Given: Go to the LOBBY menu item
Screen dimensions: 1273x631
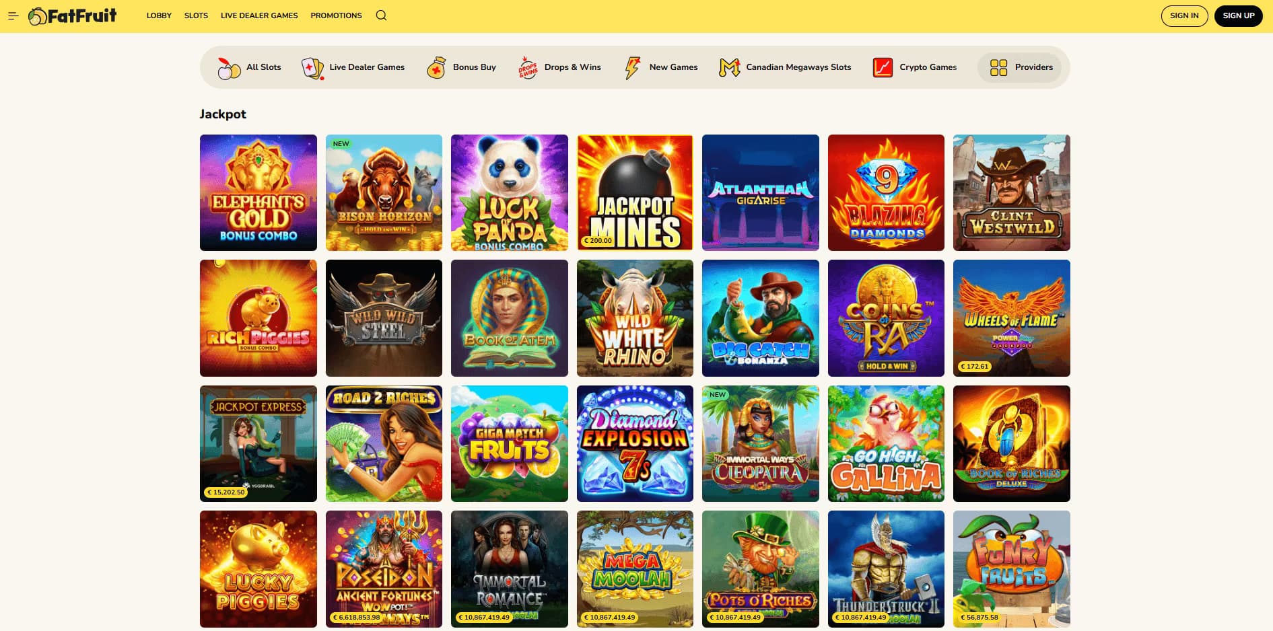Looking at the screenshot, I should click(159, 15).
